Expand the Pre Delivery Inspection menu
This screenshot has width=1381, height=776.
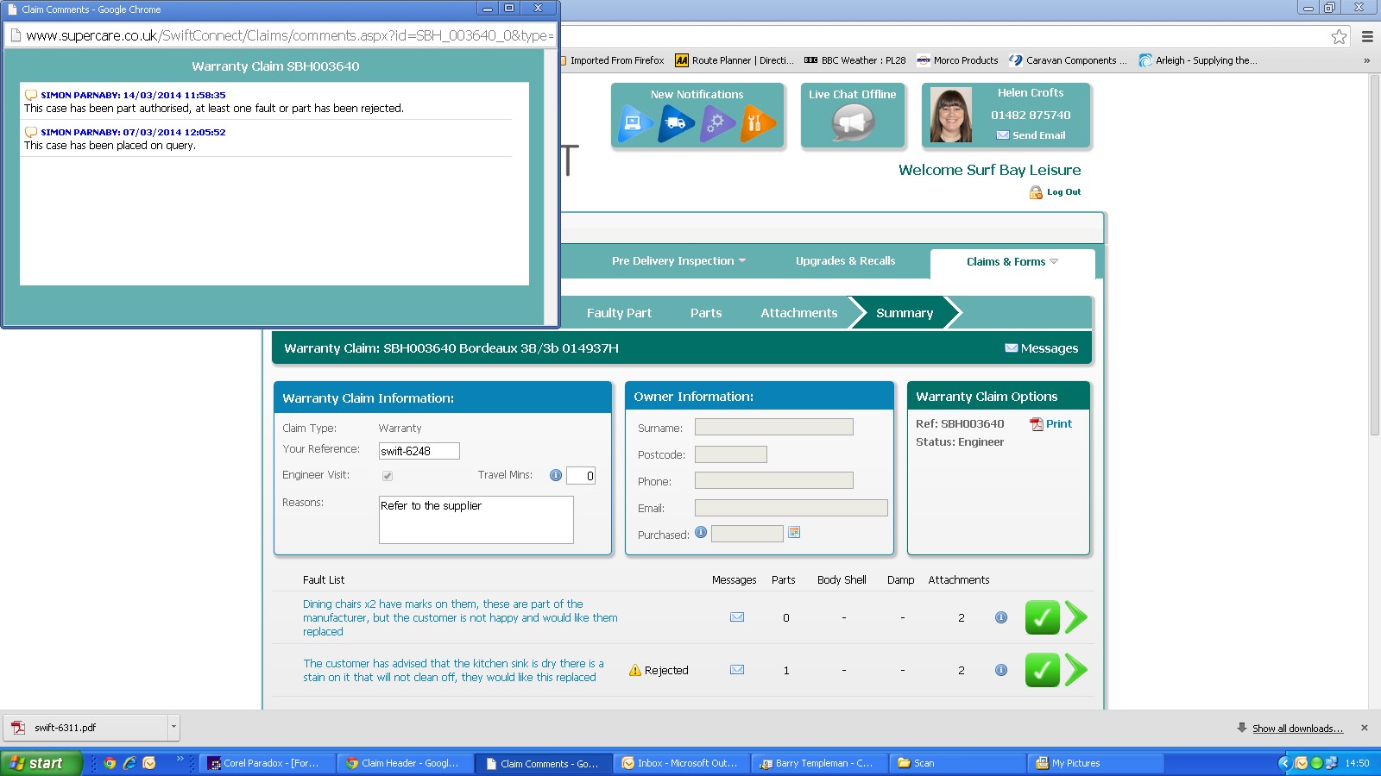[678, 261]
